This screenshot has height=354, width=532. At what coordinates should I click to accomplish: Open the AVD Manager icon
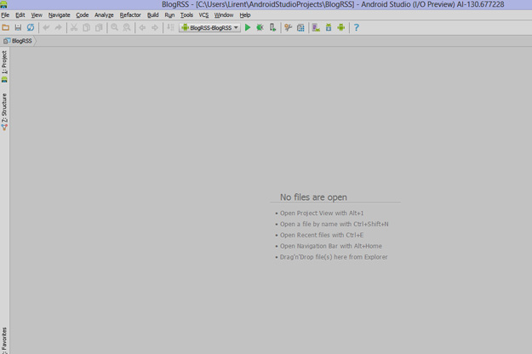329,27
